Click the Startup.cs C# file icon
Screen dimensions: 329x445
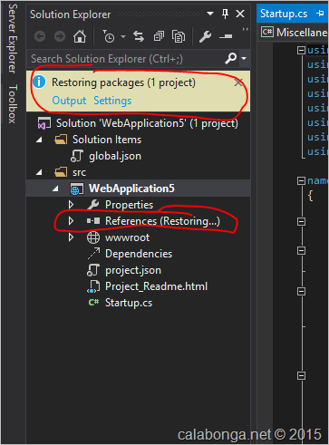[93, 302]
